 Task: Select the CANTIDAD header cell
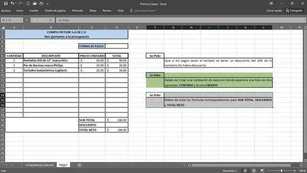14,56
